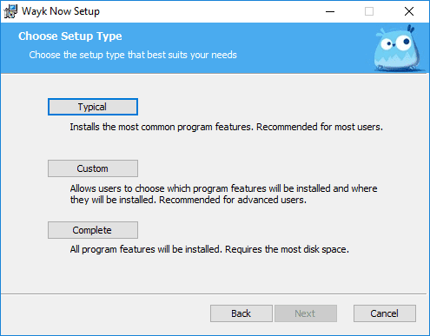Click 'All program features will be installed' text

tap(146, 249)
